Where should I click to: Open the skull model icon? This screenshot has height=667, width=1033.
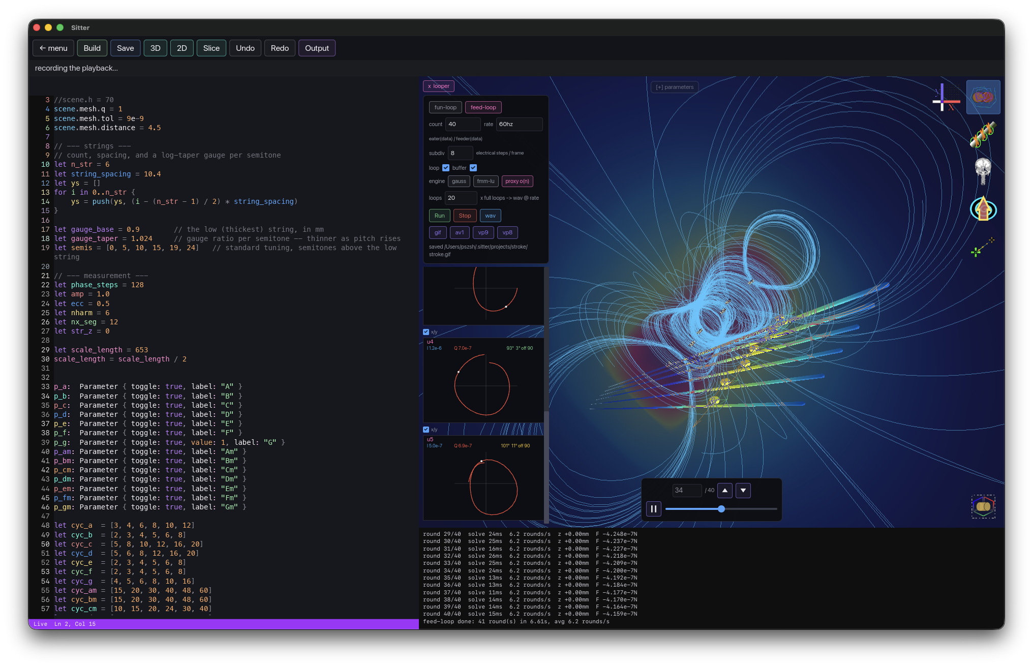click(983, 171)
